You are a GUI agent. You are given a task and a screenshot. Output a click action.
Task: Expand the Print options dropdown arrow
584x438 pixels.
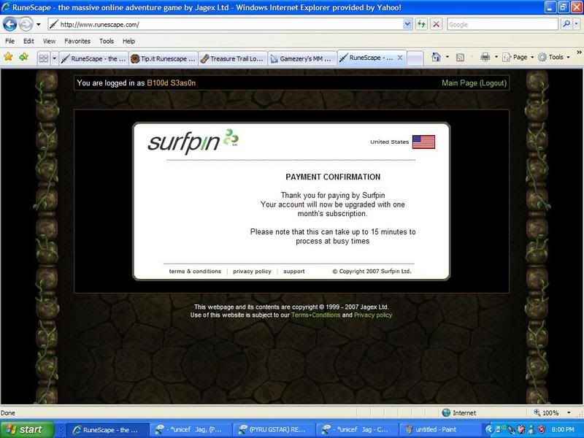496,57
